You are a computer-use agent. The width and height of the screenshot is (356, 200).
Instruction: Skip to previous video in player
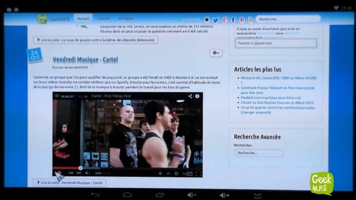coord(71,173)
